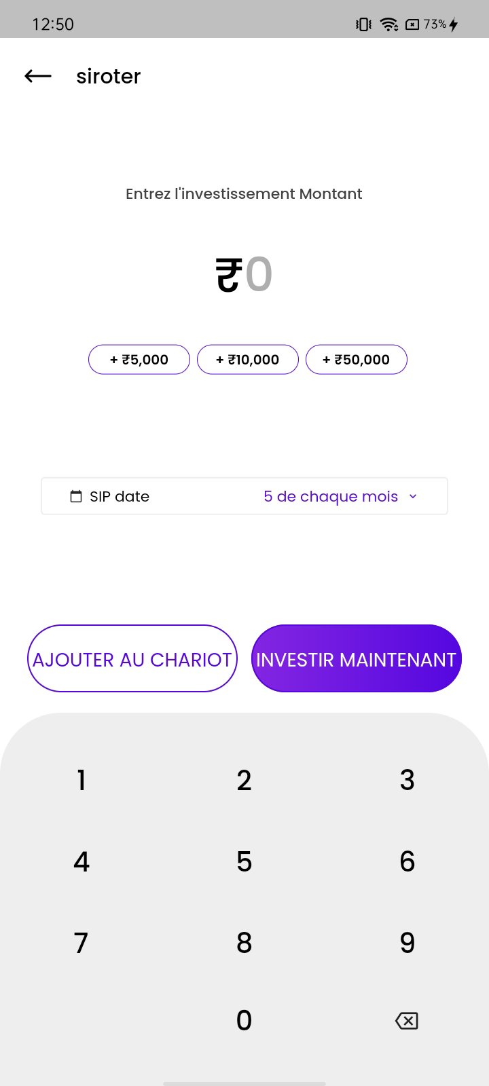Add ₹10,000 quick amount chip
The width and height of the screenshot is (489, 1086).
pos(248,360)
